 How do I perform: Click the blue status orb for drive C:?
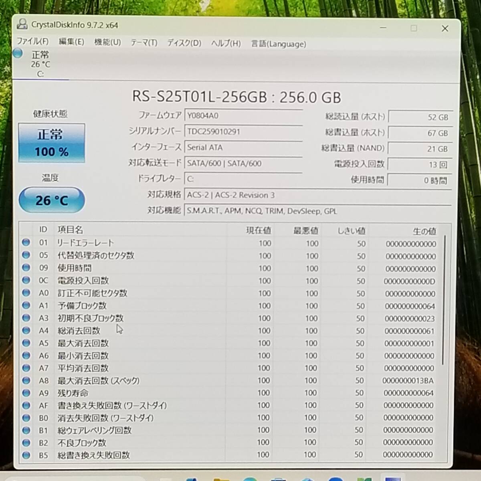point(18,53)
